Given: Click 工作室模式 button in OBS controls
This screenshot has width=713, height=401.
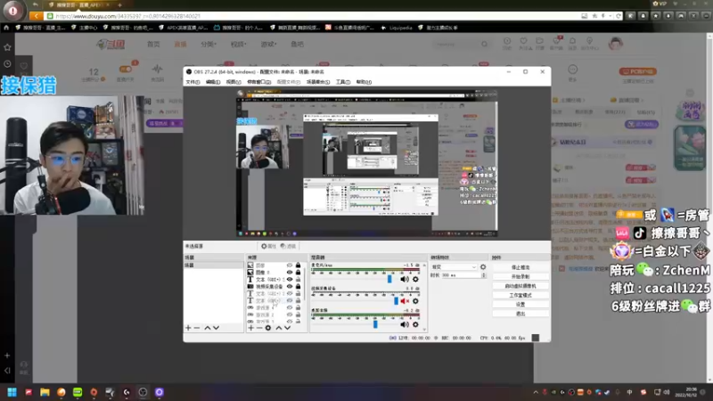Looking at the screenshot, I should coord(520,295).
